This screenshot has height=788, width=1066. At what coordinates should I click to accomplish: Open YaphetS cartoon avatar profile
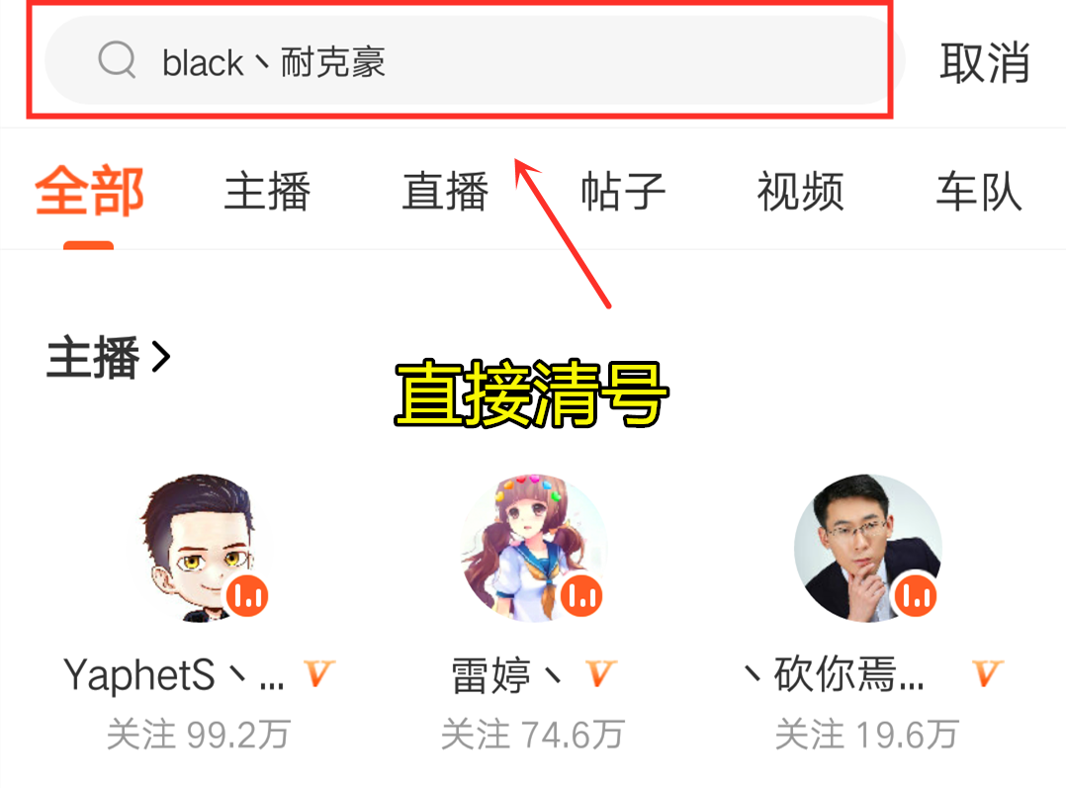click(199, 548)
